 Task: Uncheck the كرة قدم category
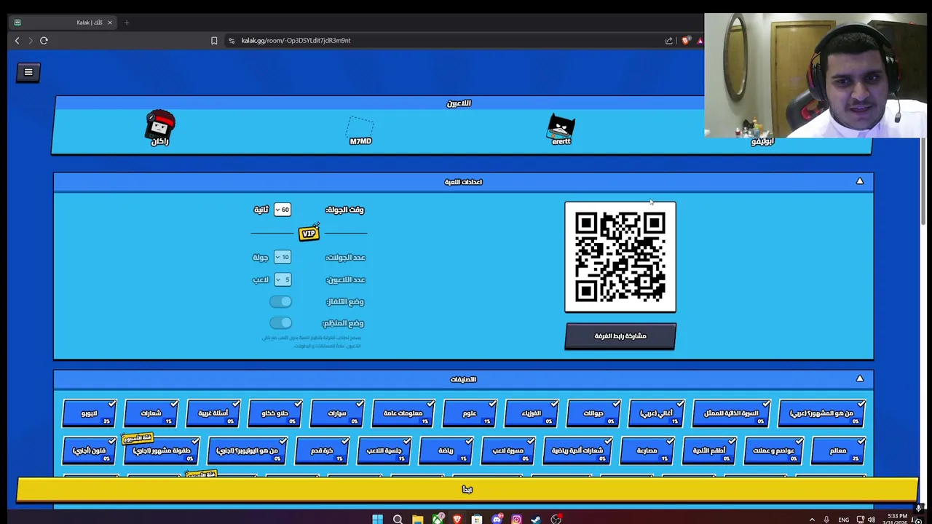tap(322, 450)
